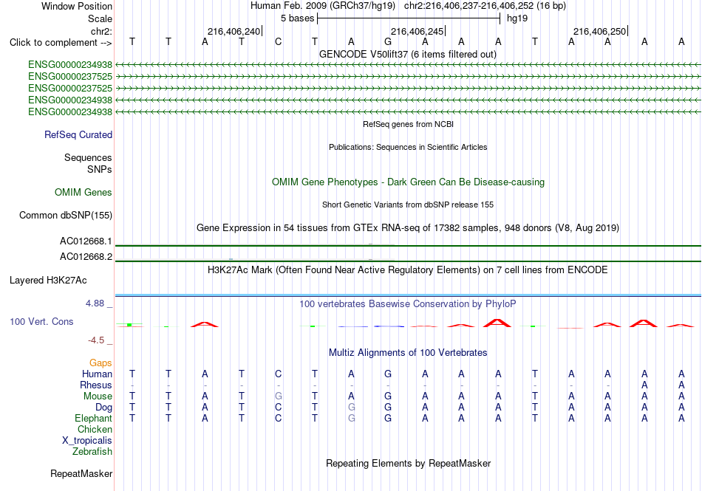Click the 216,406,250 ruler coordinate
This screenshot has width=702, height=491.
[599, 31]
